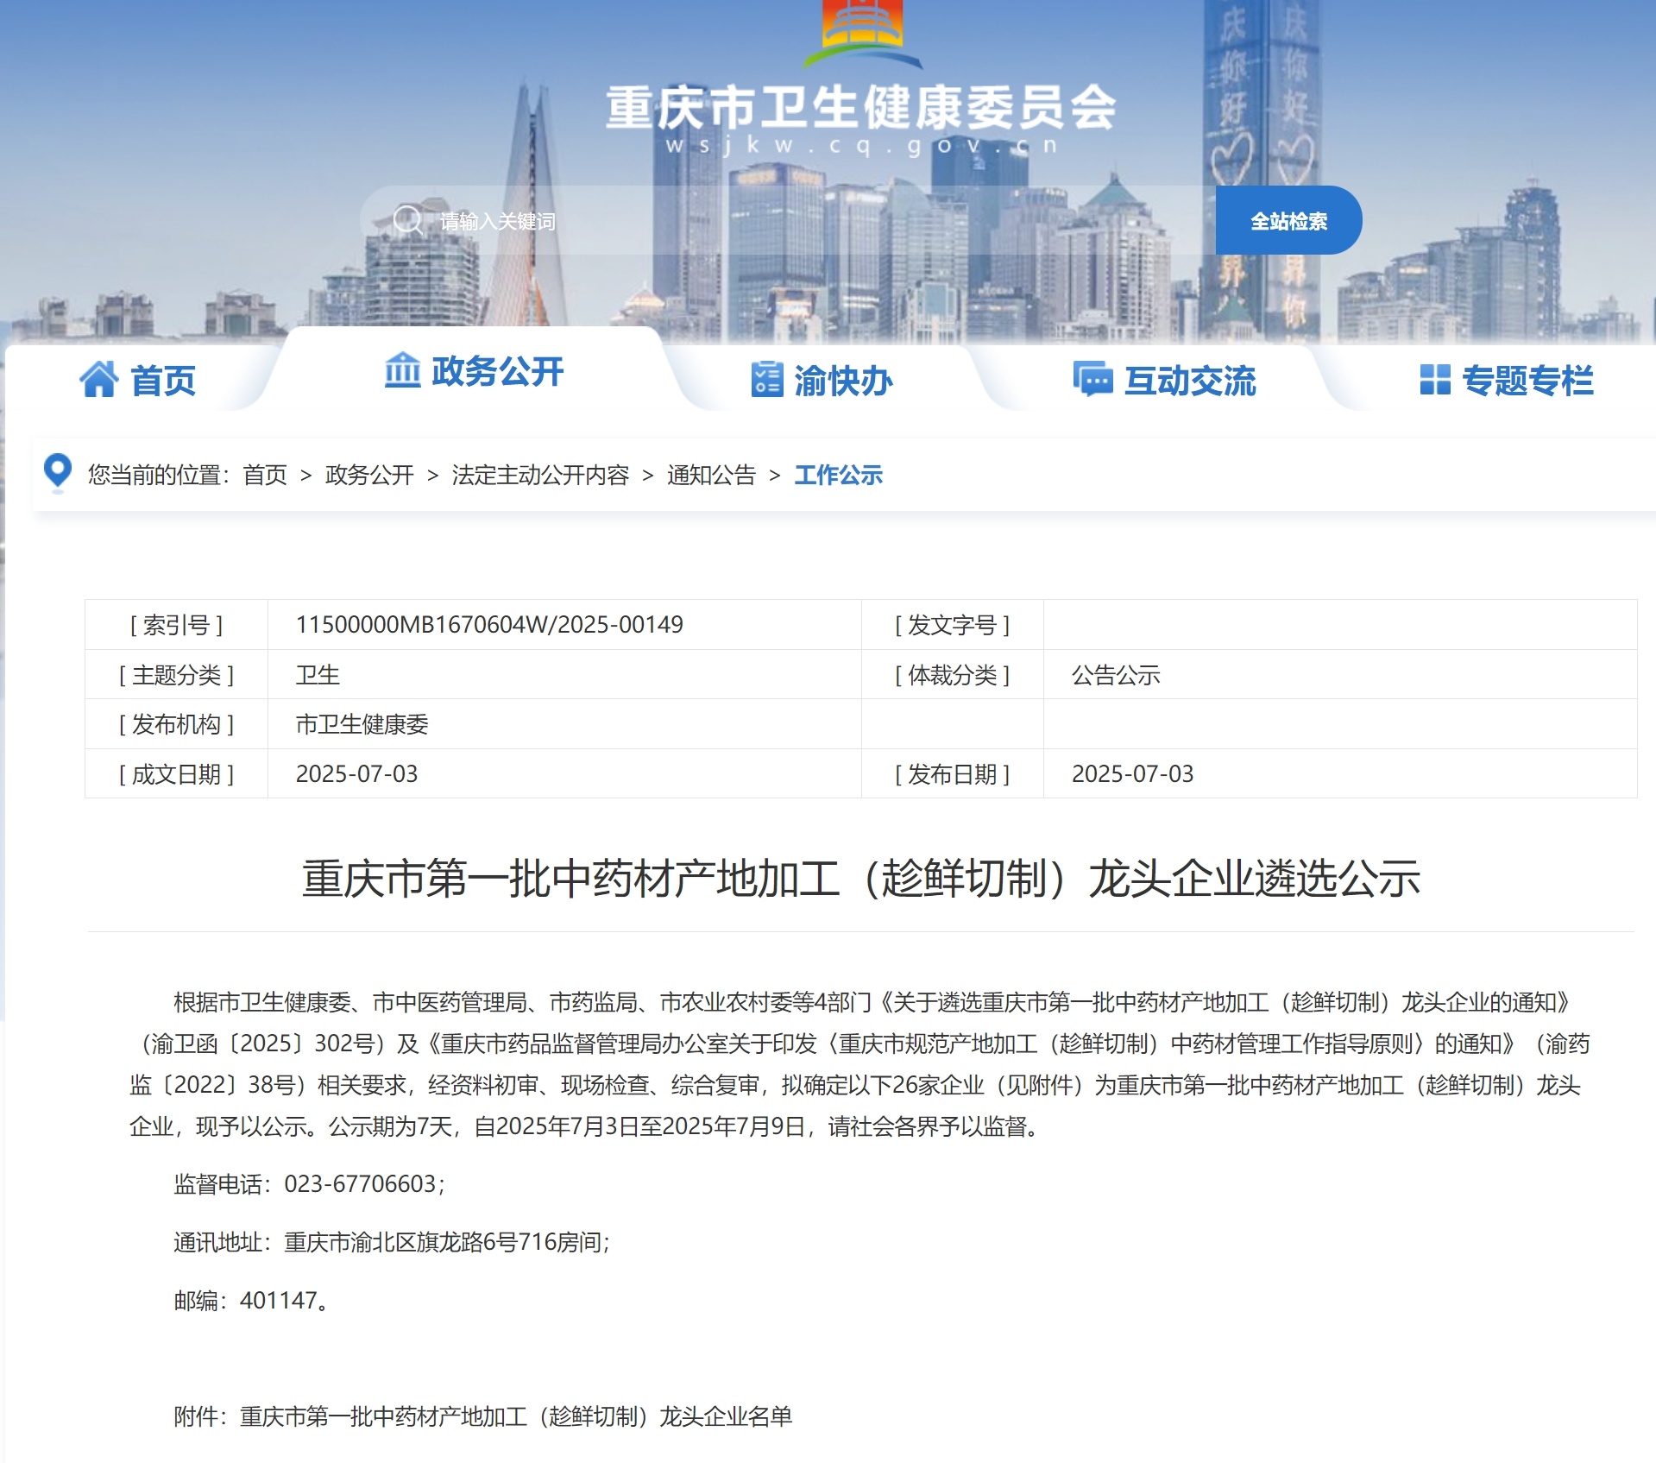Click the government building icon beside 政务公开
Screen dimensions: 1656x1463
tap(402, 370)
